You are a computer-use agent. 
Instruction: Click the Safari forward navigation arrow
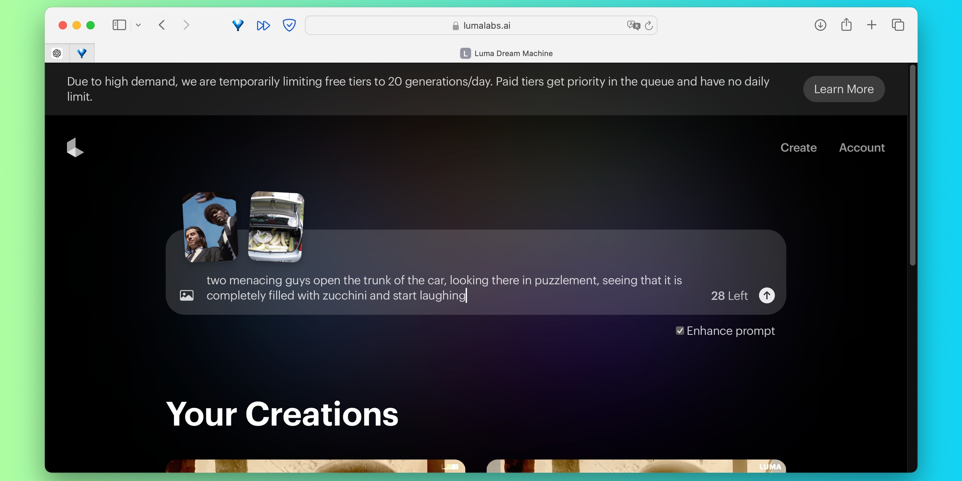[x=185, y=25]
